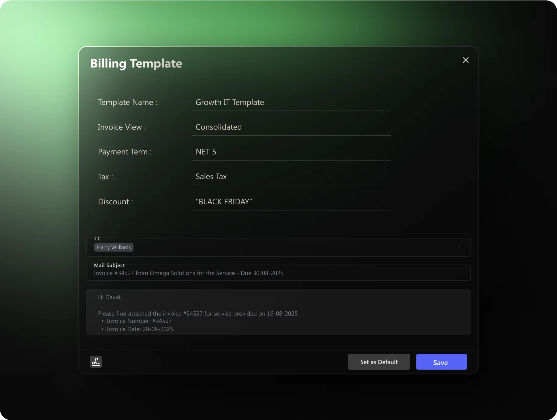This screenshot has height=420, width=557.
Task: Click the Invoice Date bullet line
Action: click(140, 329)
